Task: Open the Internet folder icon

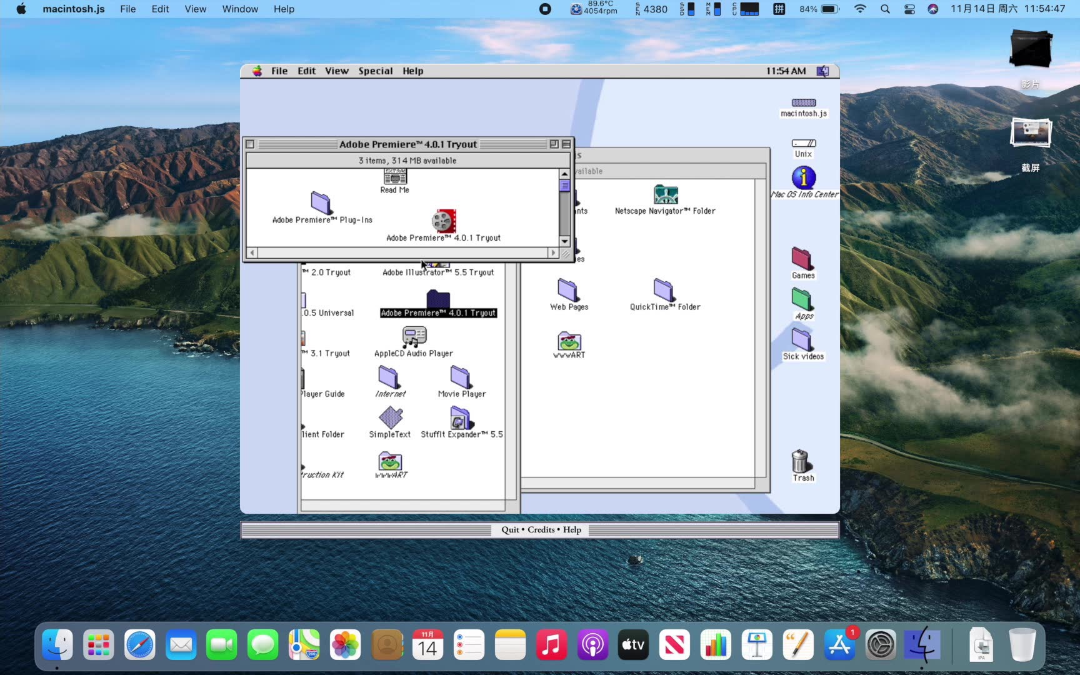Action: coord(390,377)
